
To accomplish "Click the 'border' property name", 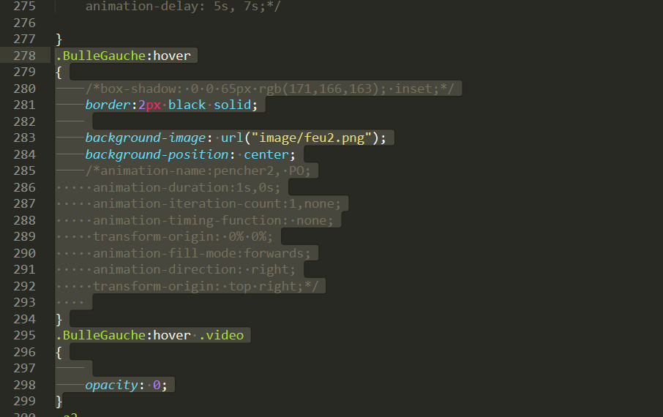I will pyautogui.click(x=108, y=105).
